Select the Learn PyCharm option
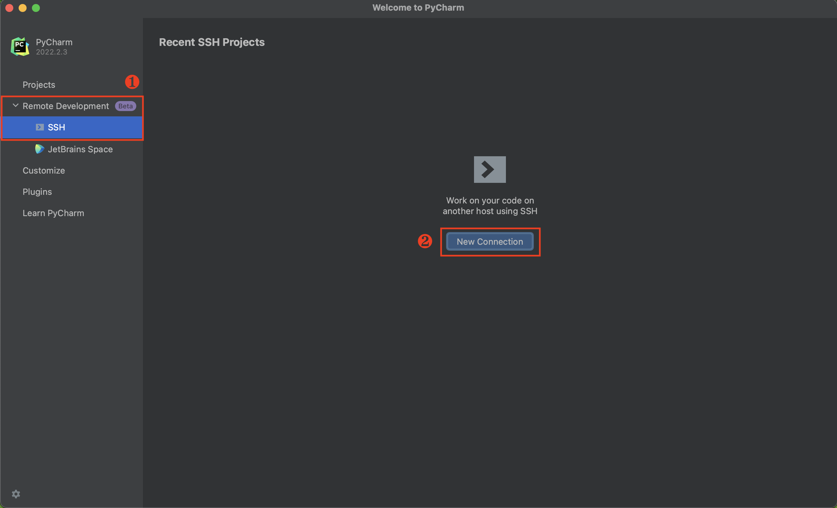 pos(53,212)
